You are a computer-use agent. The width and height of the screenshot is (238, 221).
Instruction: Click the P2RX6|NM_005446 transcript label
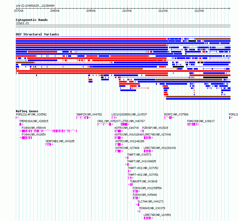point(145,195)
